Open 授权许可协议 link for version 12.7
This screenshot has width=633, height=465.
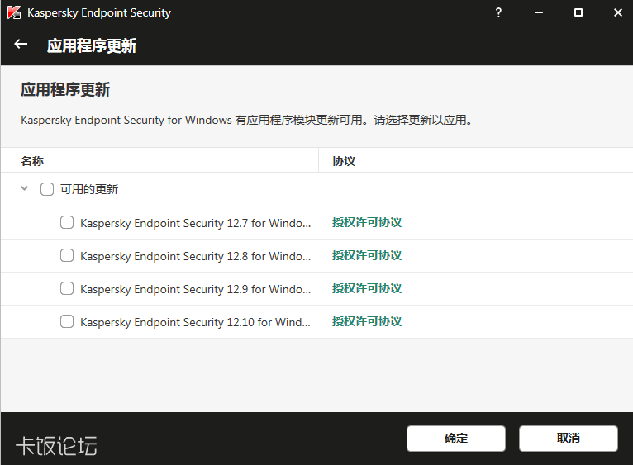pyautogui.click(x=366, y=222)
